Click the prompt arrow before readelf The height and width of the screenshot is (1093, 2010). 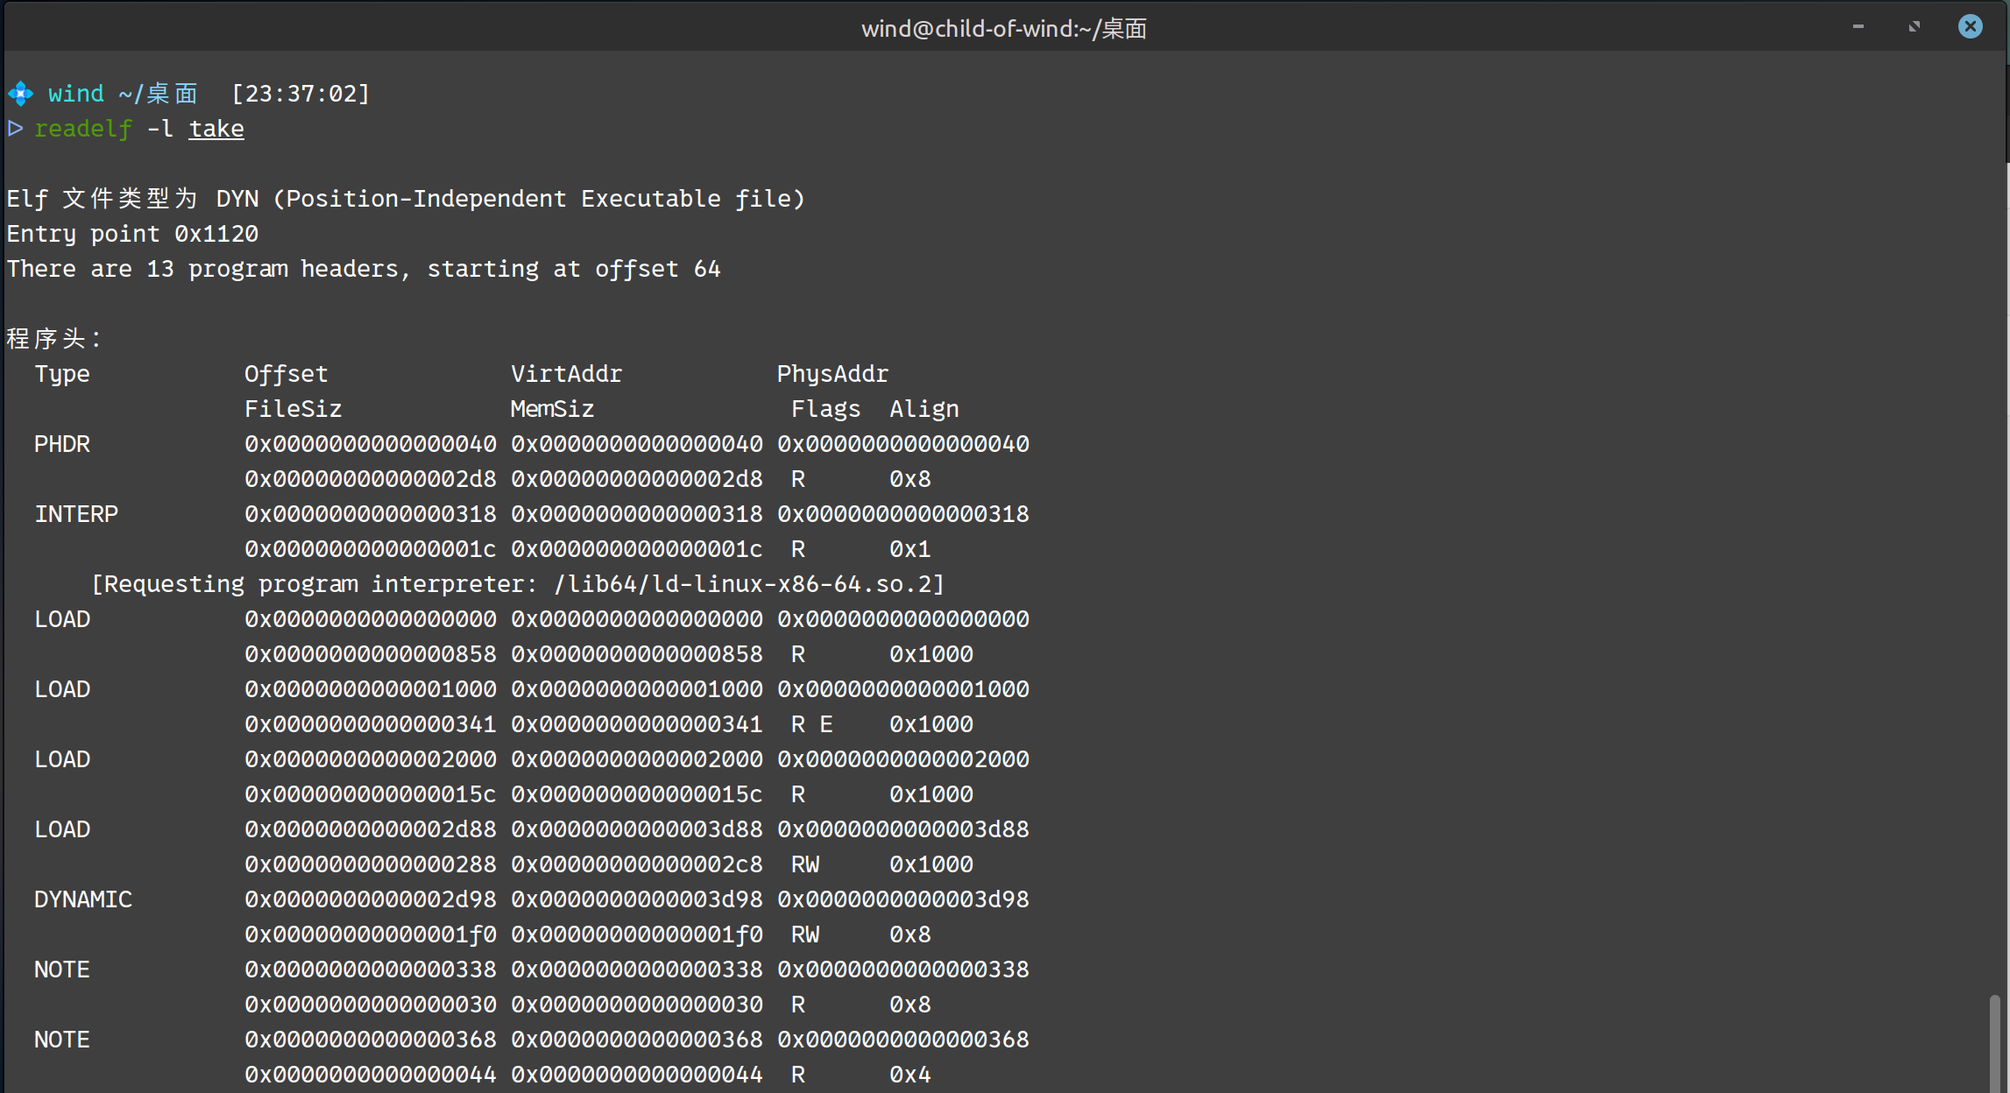(16, 129)
